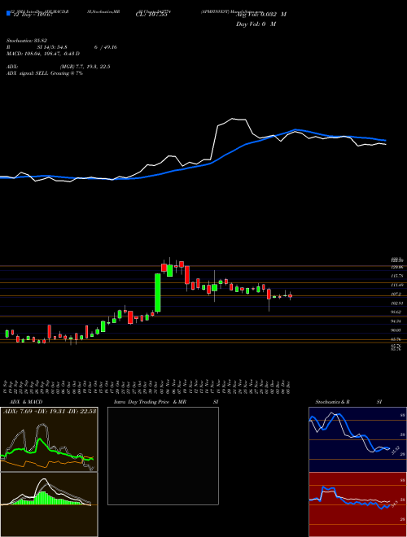Click 'ADX signal: SELL Growing @ 7%' text
Image resolution: width=407 pixels, height=537 pixels.
(x=45, y=73)
